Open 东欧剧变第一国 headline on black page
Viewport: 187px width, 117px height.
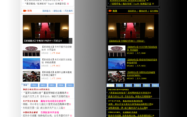tap(127, 108)
